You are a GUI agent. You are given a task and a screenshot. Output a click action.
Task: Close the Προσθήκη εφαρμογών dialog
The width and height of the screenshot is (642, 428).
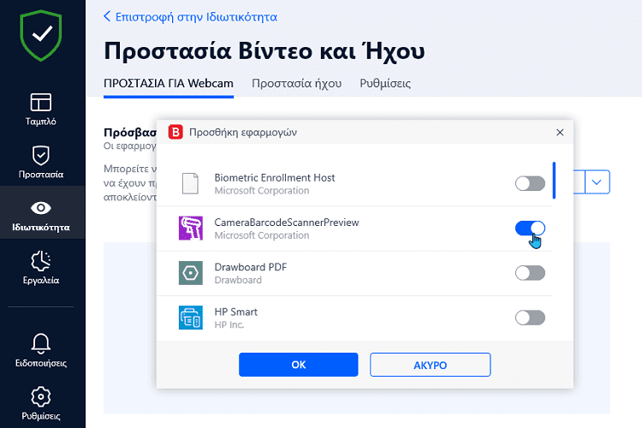(560, 133)
